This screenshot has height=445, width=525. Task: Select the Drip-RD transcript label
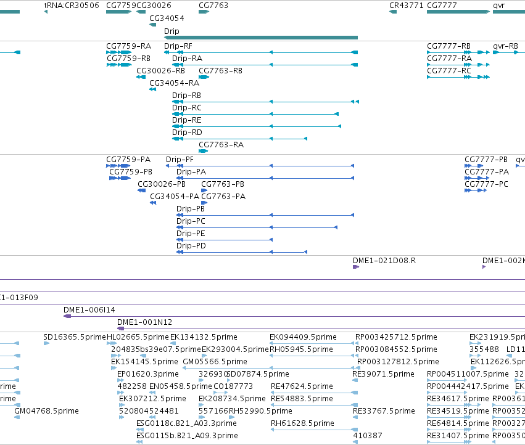click(187, 133)
